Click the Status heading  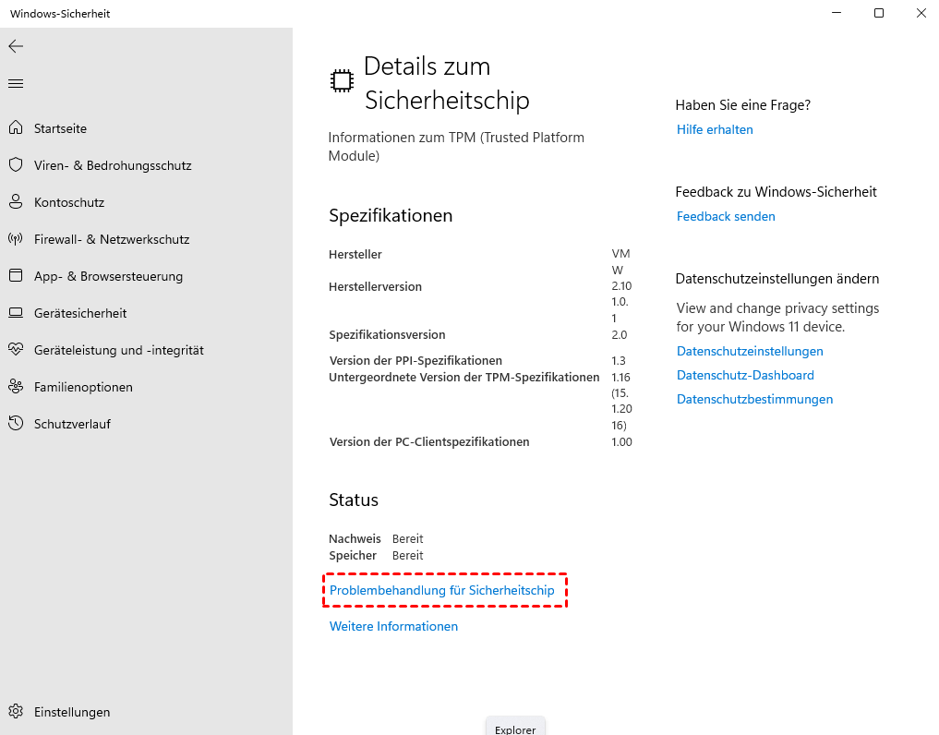coord(354,500)
